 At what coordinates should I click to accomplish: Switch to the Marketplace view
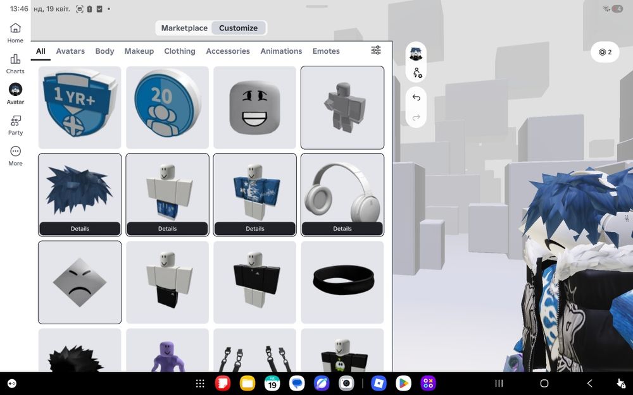tap(184, 28)
